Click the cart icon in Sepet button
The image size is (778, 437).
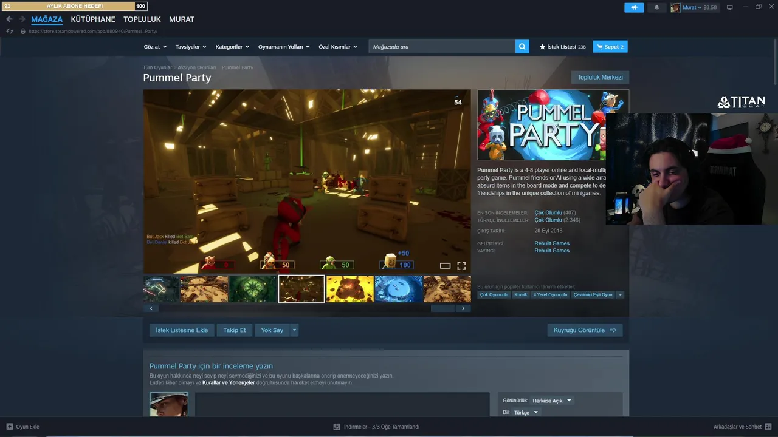(x=600, y=47)
